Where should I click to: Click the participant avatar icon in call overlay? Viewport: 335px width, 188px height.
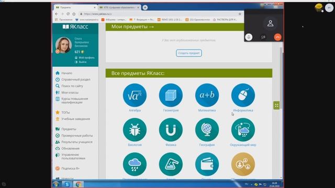pyautogui.click(x=270, y=23)
